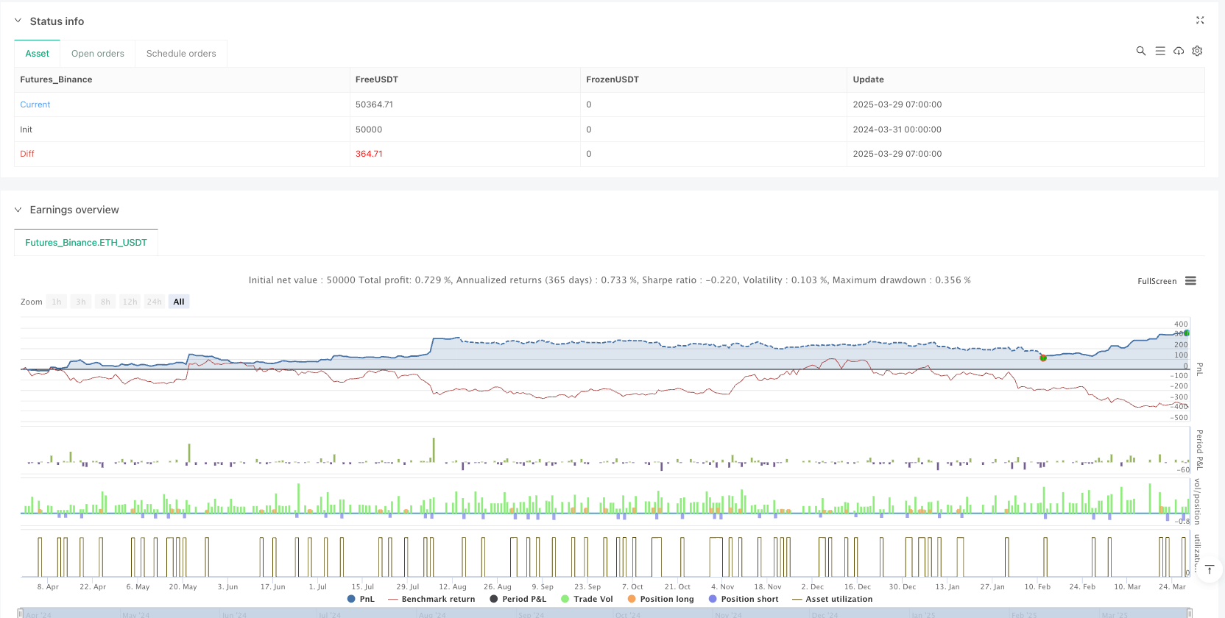Toggle the Benchmark return legend series
Image resolution: width=1225 pixels, height=618 pixels.
[431, 599]
